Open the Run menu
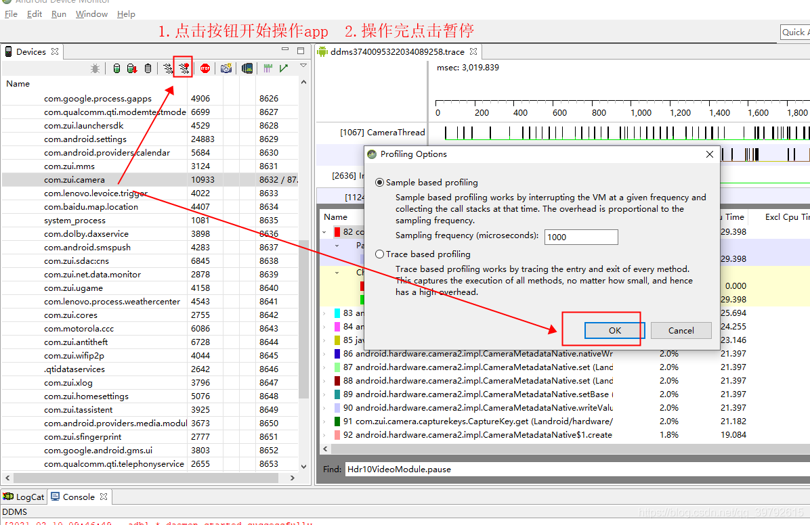Image resolution: width=810 pixels, height=525 pixels. point(59,14)
